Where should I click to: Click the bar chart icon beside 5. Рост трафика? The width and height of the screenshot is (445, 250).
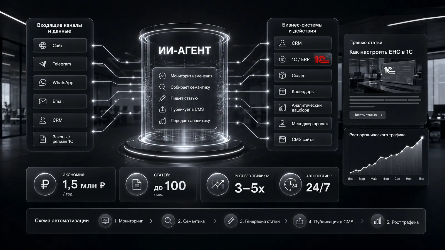point(377,221)
